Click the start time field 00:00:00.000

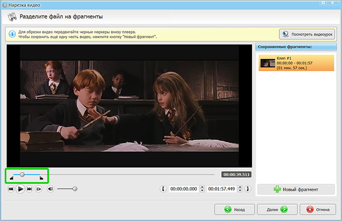[x=184, y=189]
